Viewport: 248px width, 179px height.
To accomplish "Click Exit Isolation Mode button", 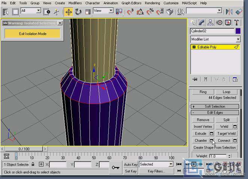I will point(33,34).
